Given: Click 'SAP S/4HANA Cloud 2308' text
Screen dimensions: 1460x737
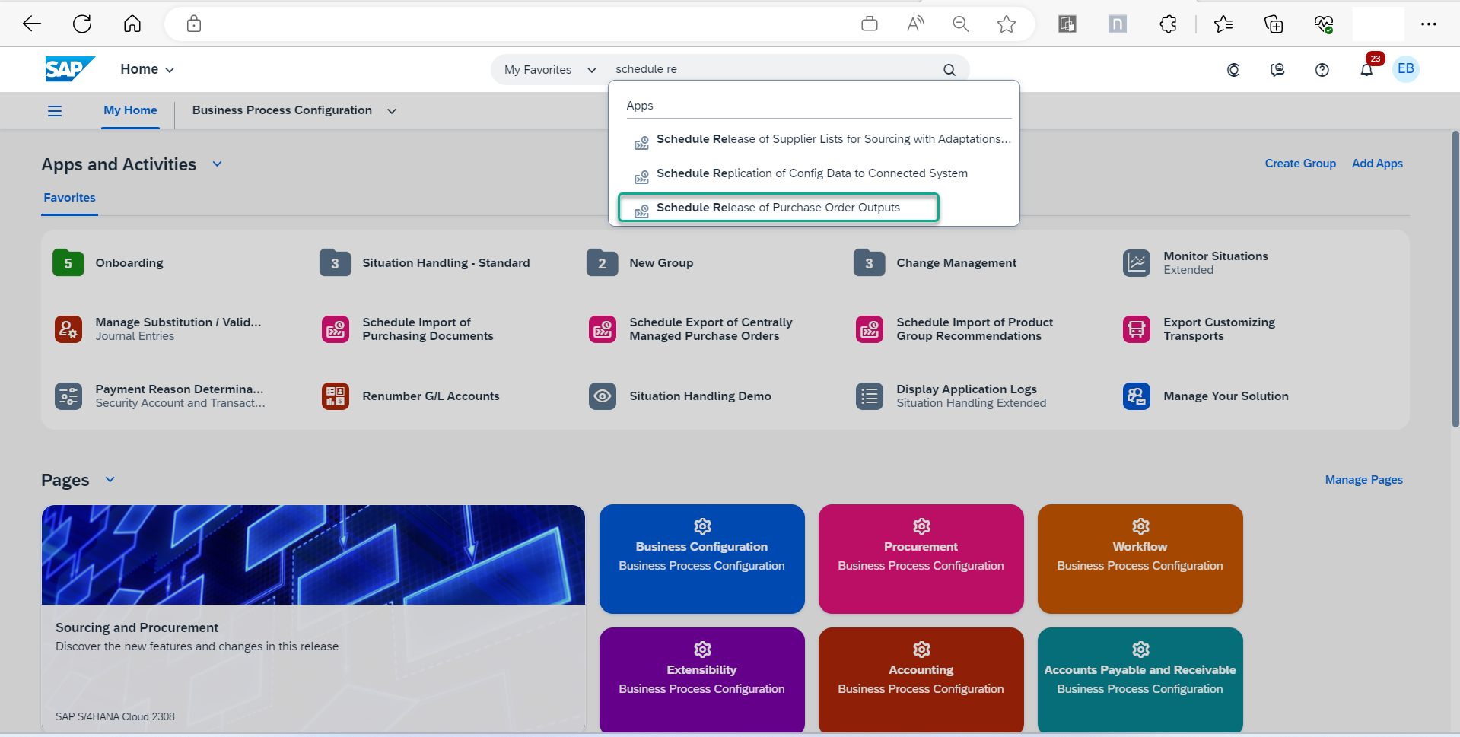Looking at the screenshot, I should pyautogui.click(x=115, y=716).
